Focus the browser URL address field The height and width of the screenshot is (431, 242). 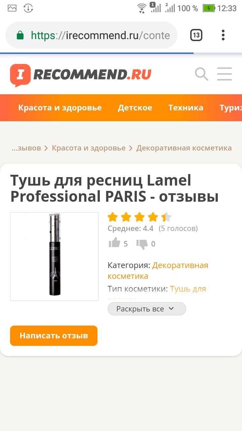click(91, 35)
